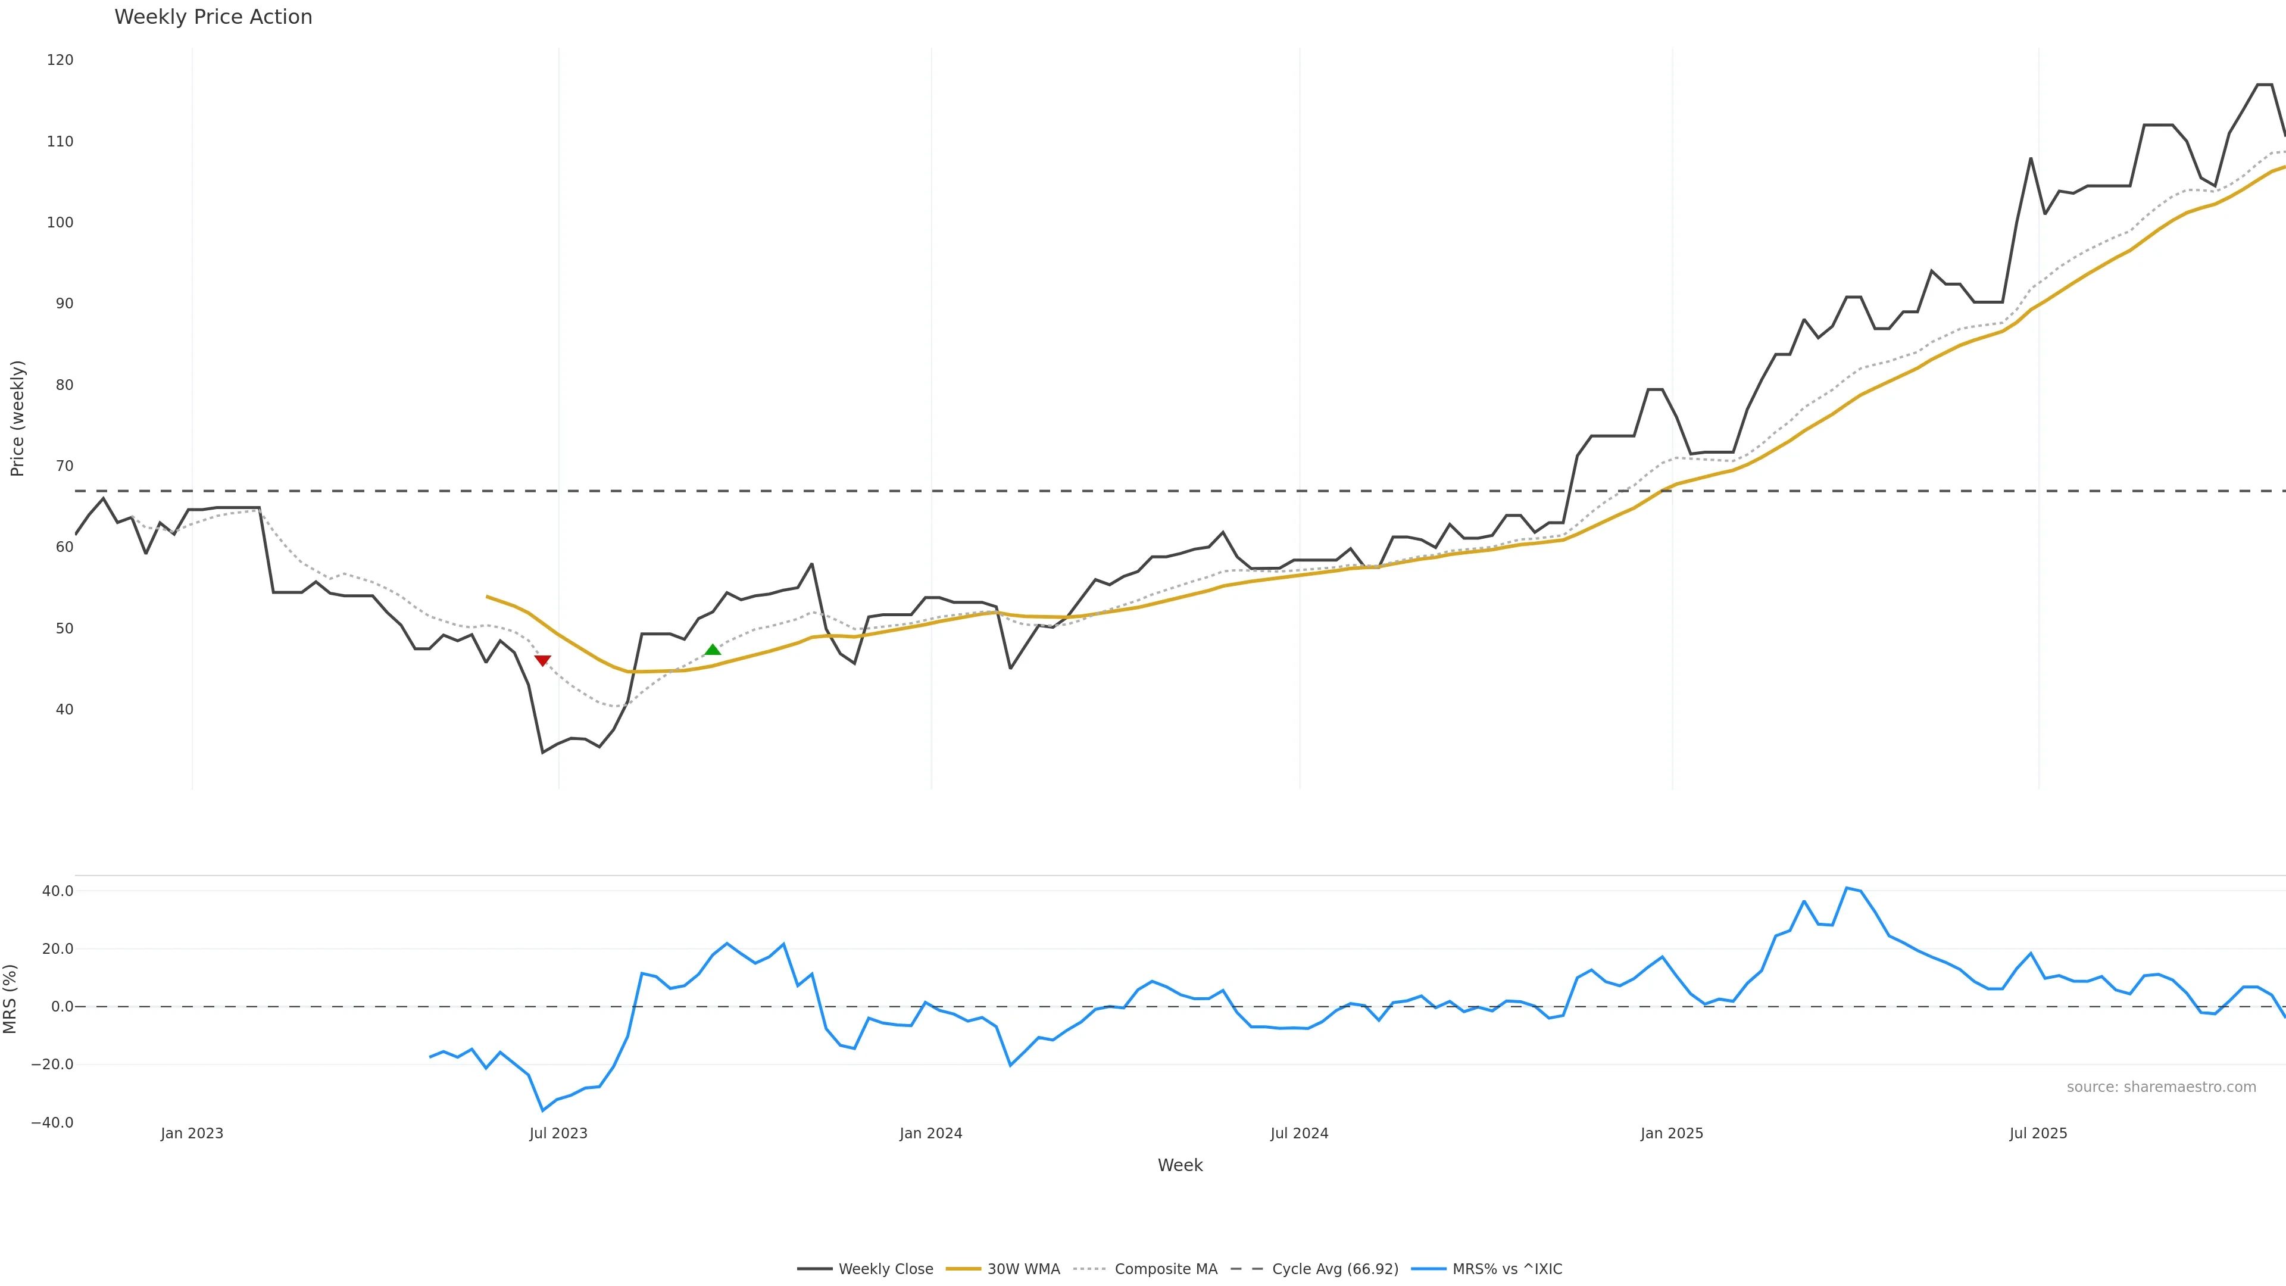Click the dotted Composite MA legend swatch

coord(1090,1269)
